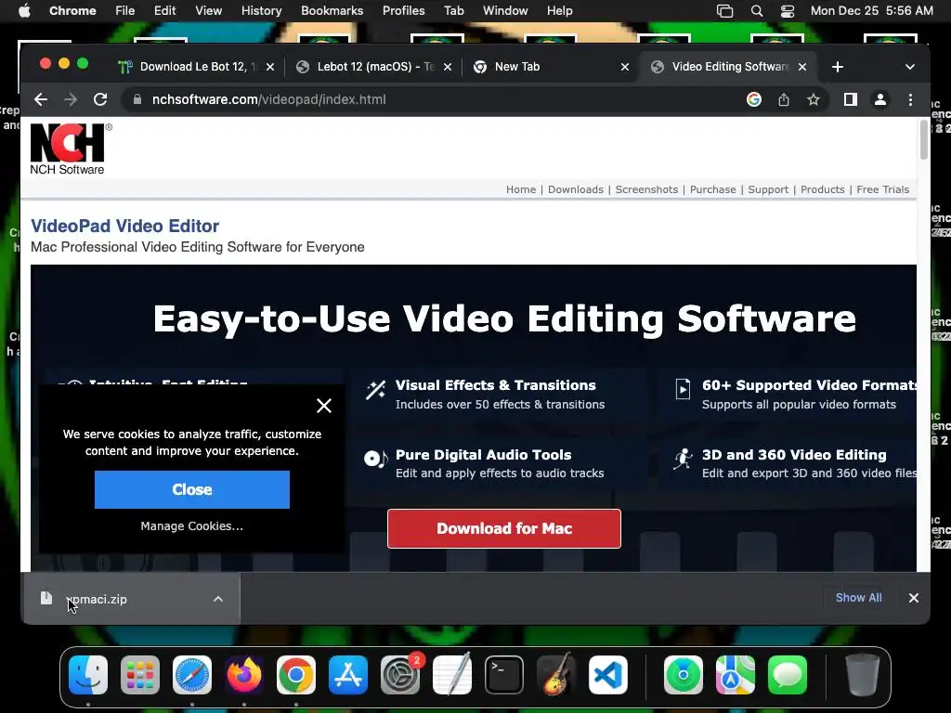
Task: Close the Download Le Bot 12 tab
Action: coord(270,67)
